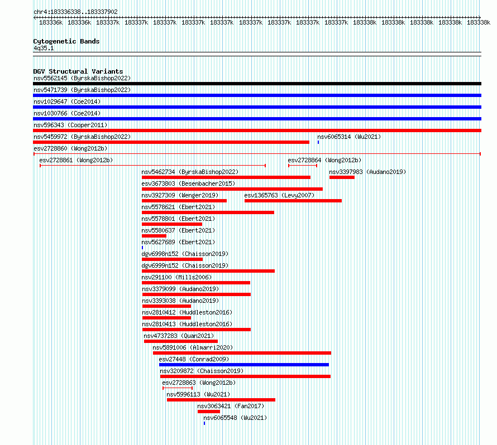Select the esv2728861 (Wong2012b) thin line feature
Viewport: 497px width, 445px height.
pyautogui.click(x=153, y=166)
